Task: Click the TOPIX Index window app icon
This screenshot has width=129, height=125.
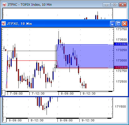Action: coord(4,5)
